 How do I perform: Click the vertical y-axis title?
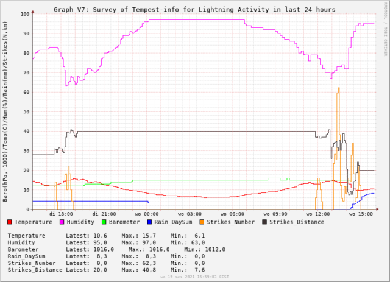[x=5, y=111]
